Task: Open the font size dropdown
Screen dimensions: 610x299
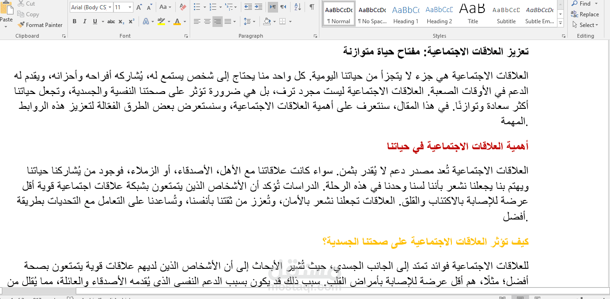Action: click(130, 7)
